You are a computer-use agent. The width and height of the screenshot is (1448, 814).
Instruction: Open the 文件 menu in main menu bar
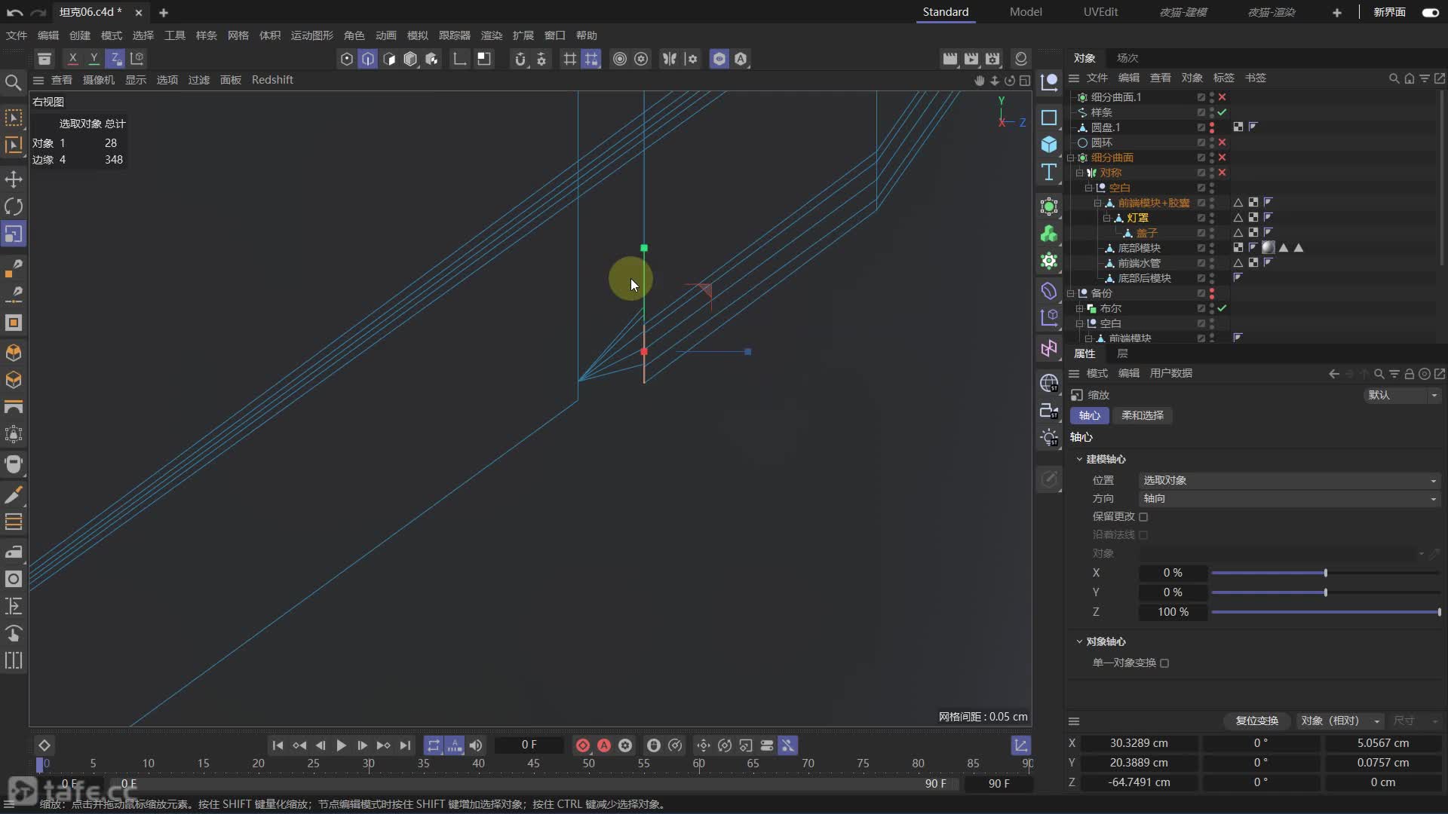tap(17, 35)
